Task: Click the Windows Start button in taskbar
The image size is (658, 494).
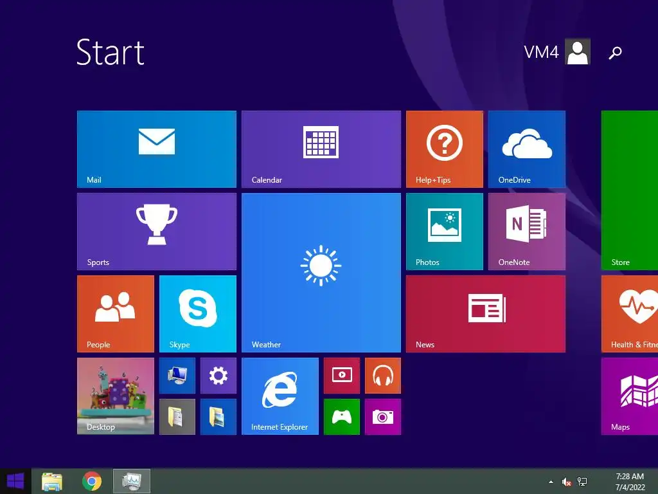Action: [x=15, y=481]
